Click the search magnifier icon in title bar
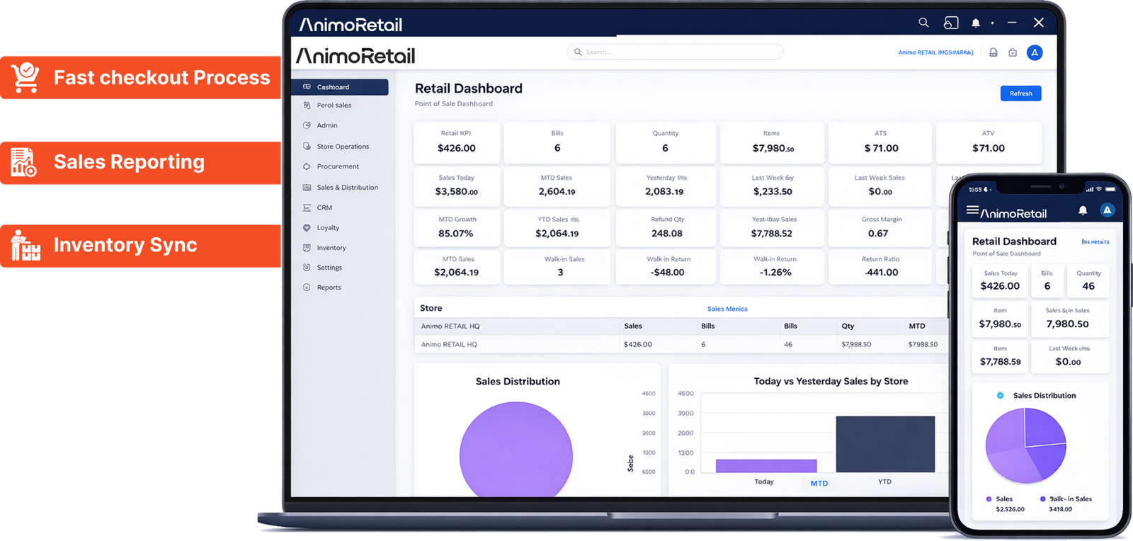Screen dimensions: 1133x541 pos(923,23)
